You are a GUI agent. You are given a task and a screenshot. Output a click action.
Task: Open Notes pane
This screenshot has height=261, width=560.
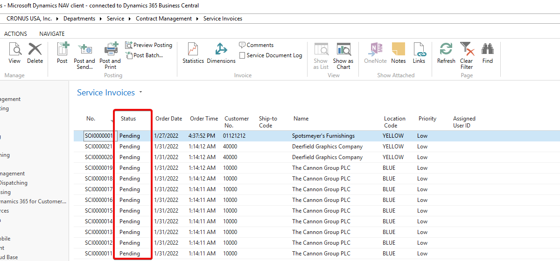(399, 53)
